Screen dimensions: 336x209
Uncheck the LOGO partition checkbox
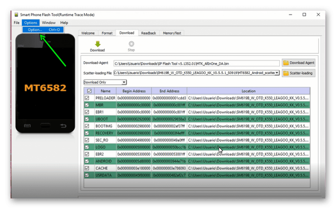click(x=87, y=147)
